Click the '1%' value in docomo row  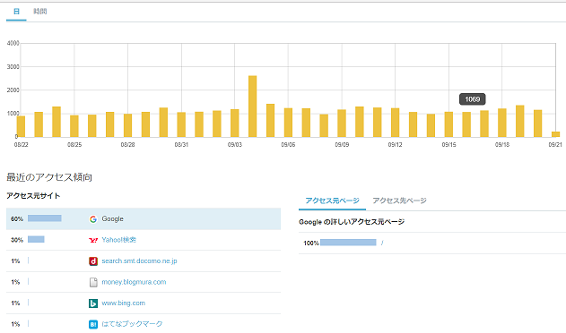15,260
